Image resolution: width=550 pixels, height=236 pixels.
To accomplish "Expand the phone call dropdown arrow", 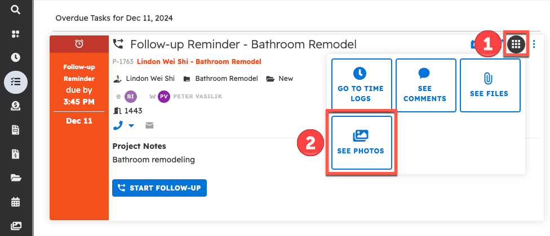I will point(131,126).
